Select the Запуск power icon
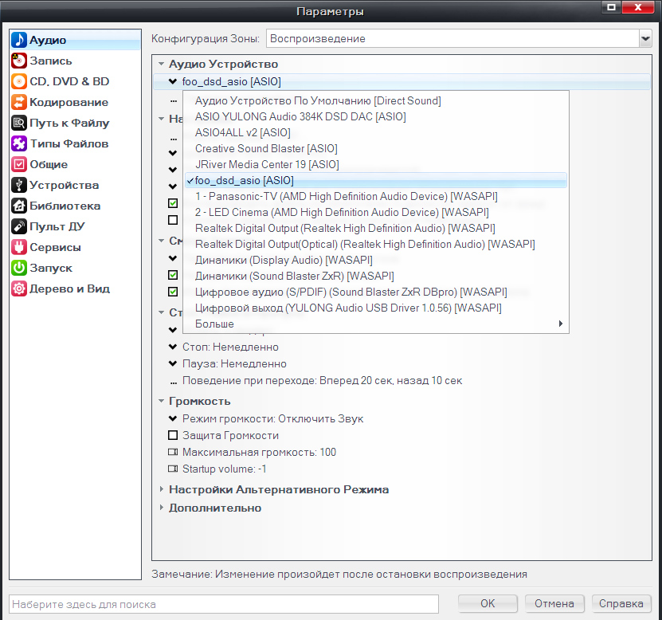The image size is (662, 620). click(18, 268)
